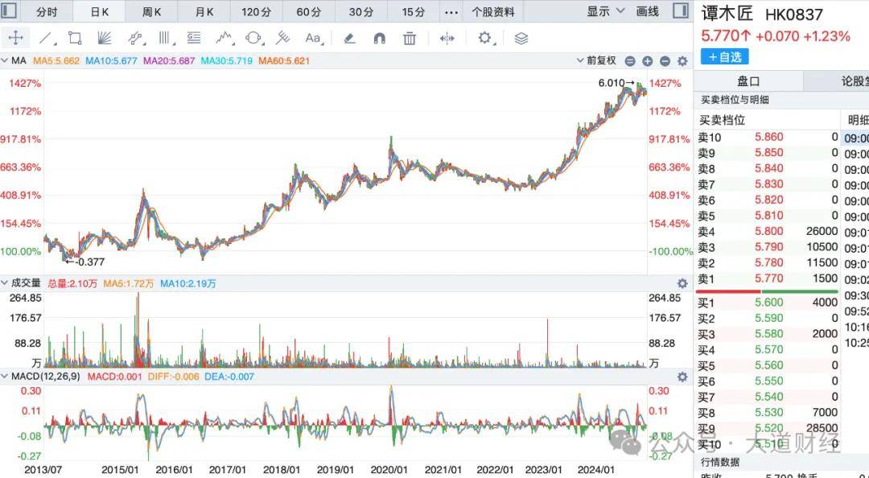Click the plus zoom-in chart button

coord(647,61)
